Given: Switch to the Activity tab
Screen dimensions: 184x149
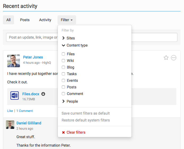Looking at the screenshot, I should point(45,20).
